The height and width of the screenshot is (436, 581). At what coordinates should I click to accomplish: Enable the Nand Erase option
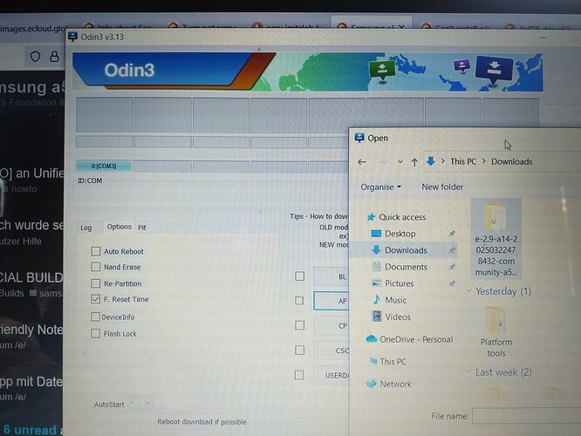point(96,267)
